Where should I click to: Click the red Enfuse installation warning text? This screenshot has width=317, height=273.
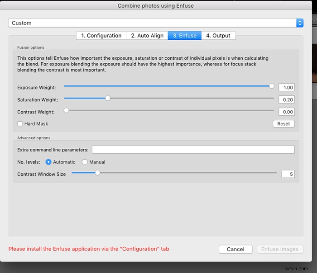tap(89, 249)
